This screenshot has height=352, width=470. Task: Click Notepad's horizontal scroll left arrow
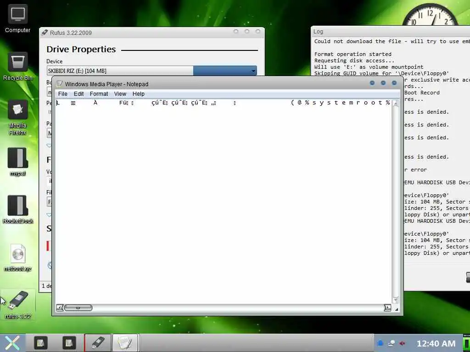[60, 308]
